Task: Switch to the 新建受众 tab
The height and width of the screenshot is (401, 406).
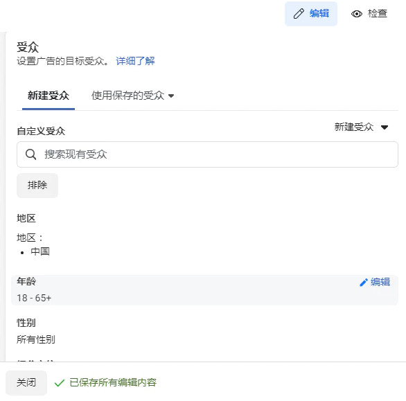Action: (48, 96)
